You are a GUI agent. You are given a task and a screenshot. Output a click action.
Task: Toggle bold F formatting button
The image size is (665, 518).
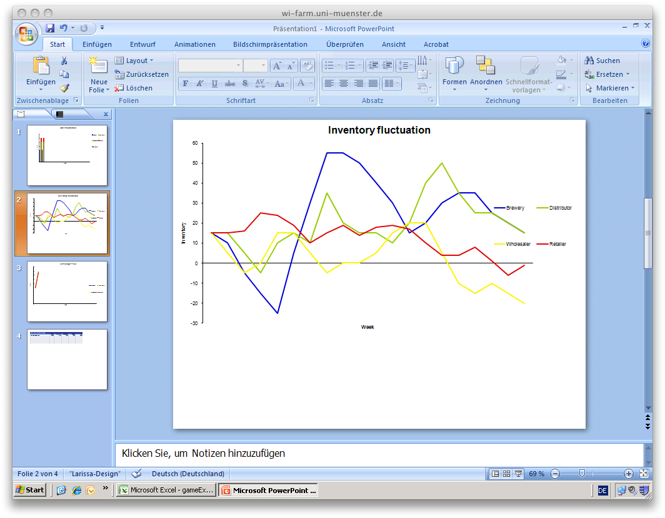(186, 84)
